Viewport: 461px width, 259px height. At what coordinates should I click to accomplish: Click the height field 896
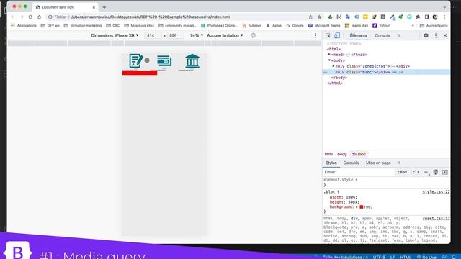(x=176, y=35)
